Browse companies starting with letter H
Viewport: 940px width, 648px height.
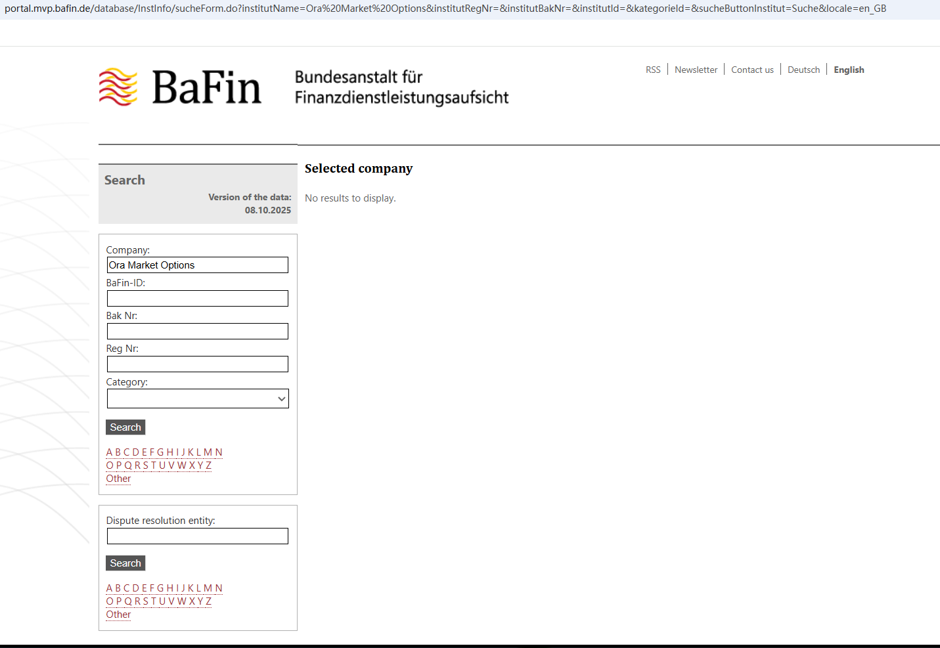170,452
